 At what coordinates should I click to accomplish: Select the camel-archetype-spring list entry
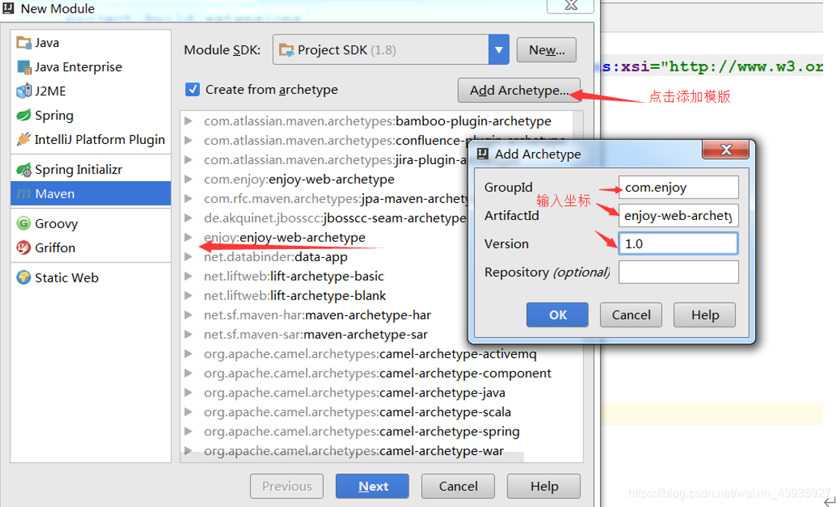tap(361, 432)
